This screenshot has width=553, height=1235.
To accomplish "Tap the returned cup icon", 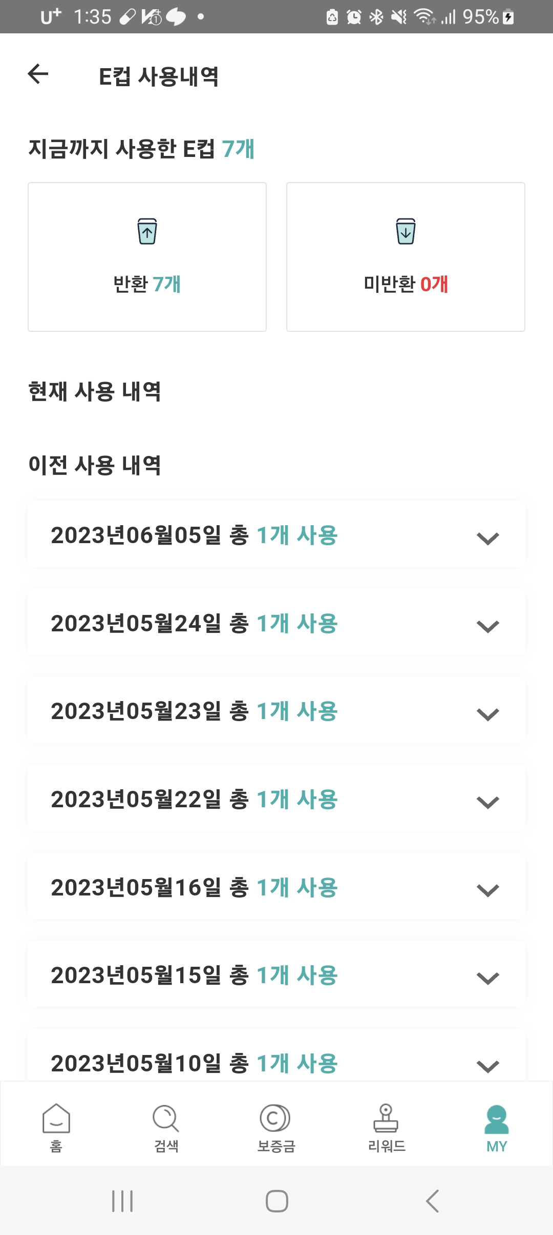I will coord(147,231).
